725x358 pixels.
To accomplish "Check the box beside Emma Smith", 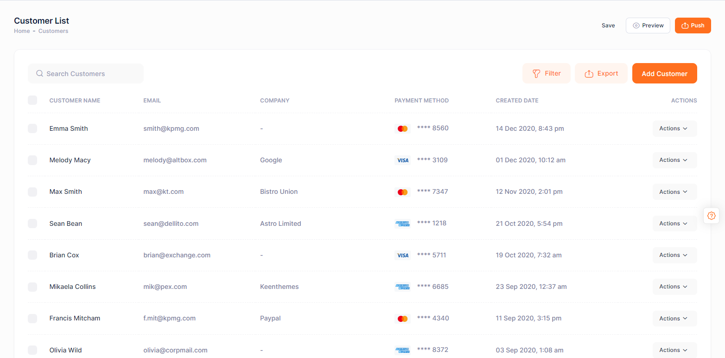I will 32,128.
